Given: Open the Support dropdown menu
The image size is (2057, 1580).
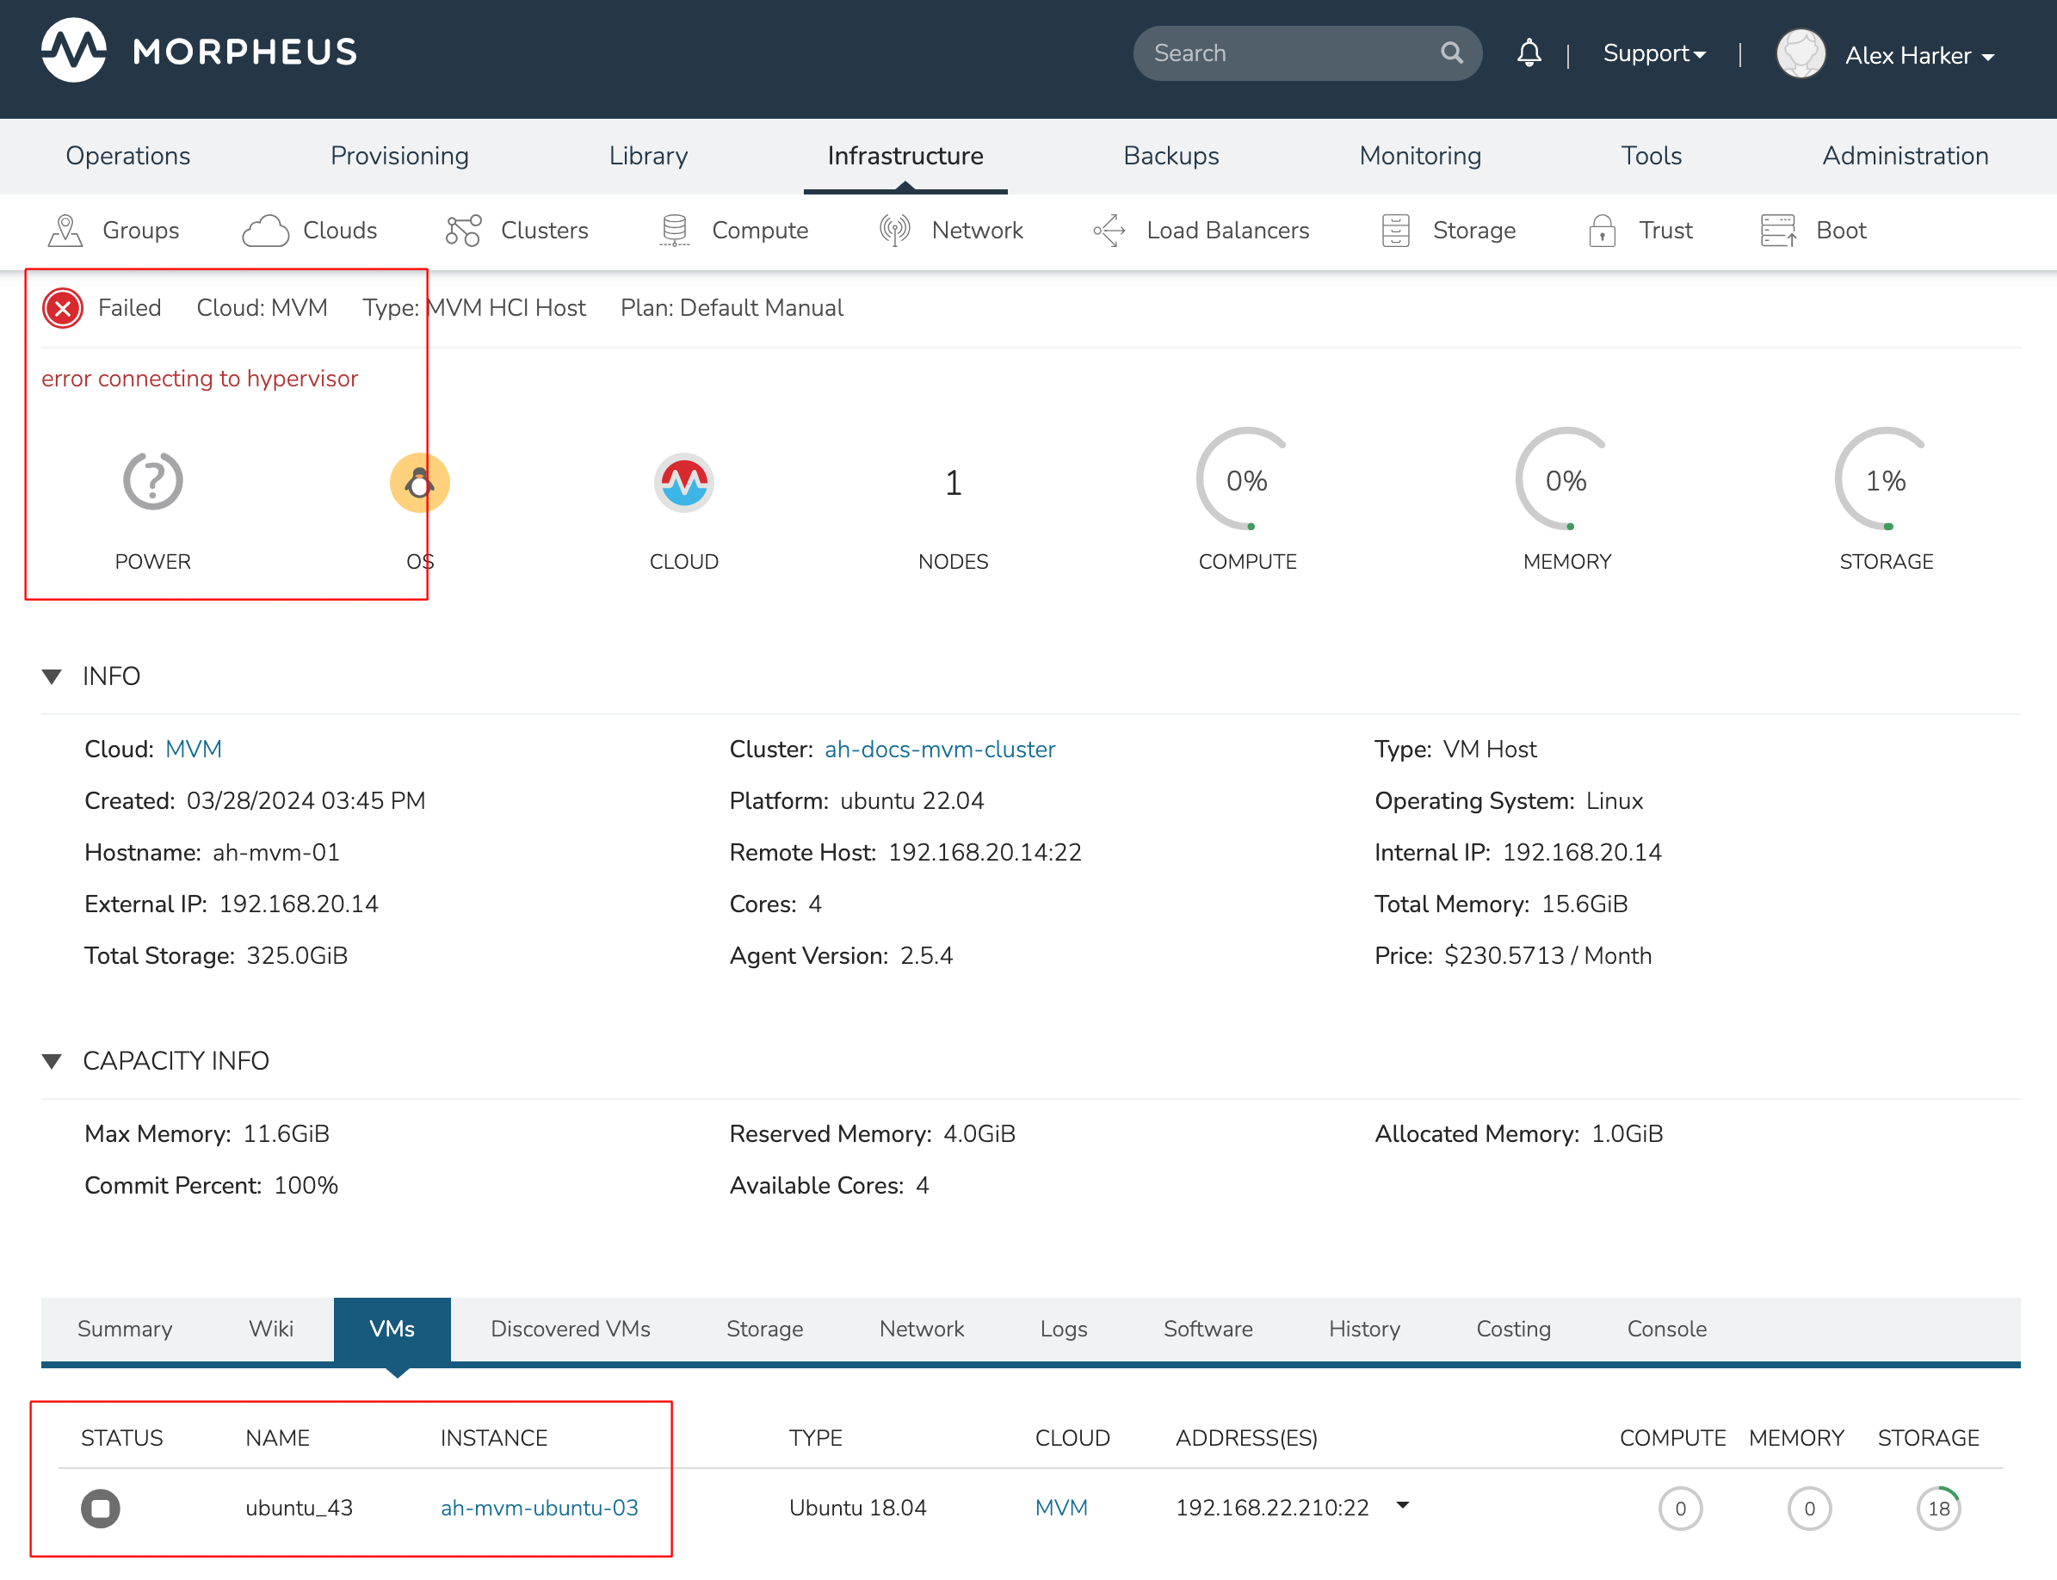Looking at the screenshot, I should (x=1653, y=53).
